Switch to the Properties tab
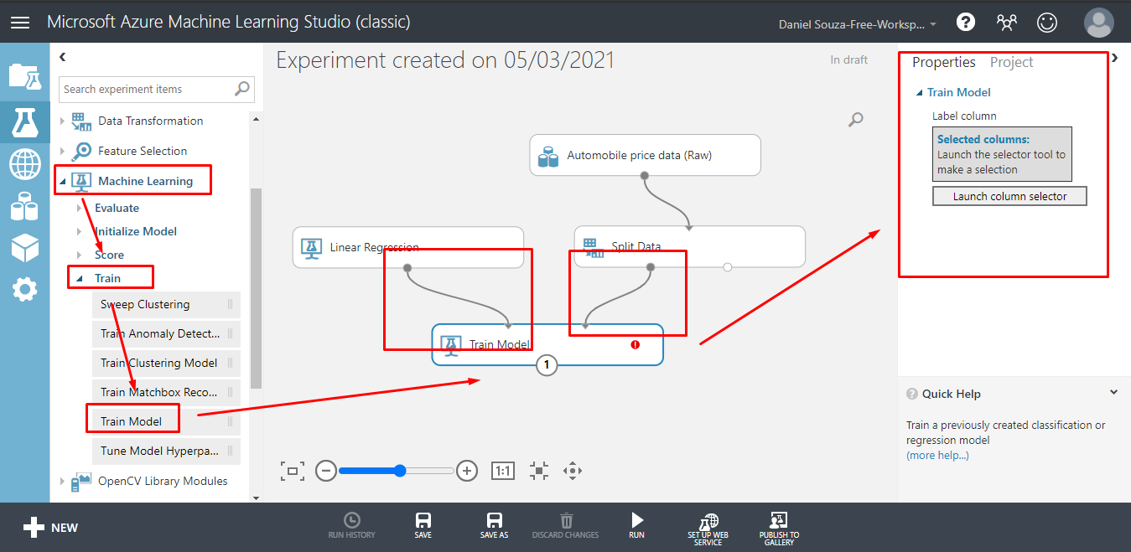The image size is (1131, 552). tap(944, 62)
